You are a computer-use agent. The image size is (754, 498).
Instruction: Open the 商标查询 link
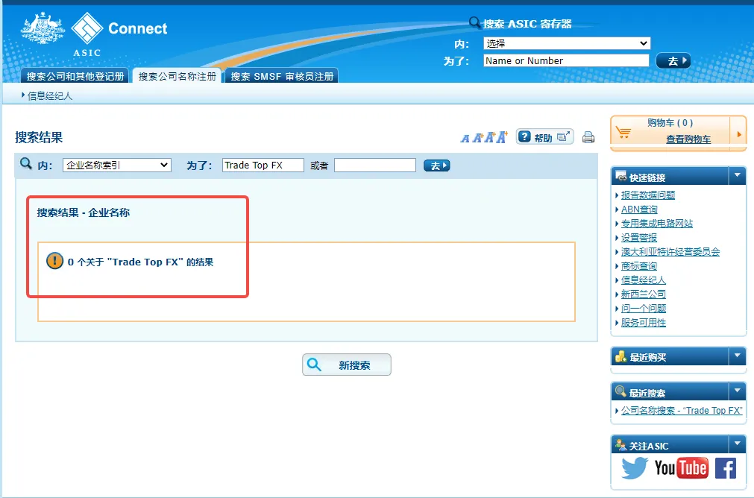[638, 266]
